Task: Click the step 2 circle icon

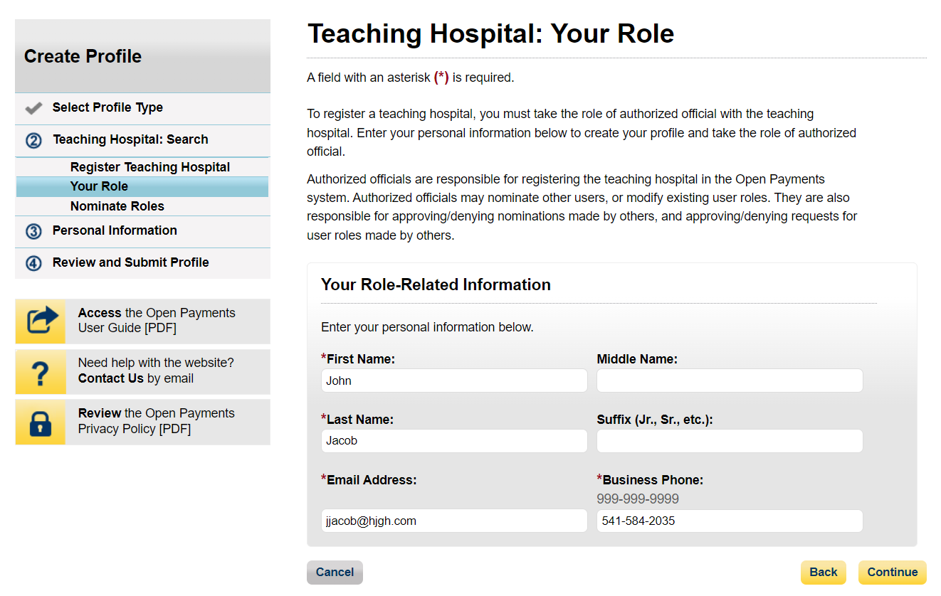Action: point(33,140)
